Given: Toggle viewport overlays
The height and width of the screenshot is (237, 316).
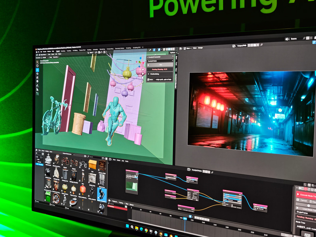Looking at the screenshot, I should pyautogui.click(x=159, y=50).
